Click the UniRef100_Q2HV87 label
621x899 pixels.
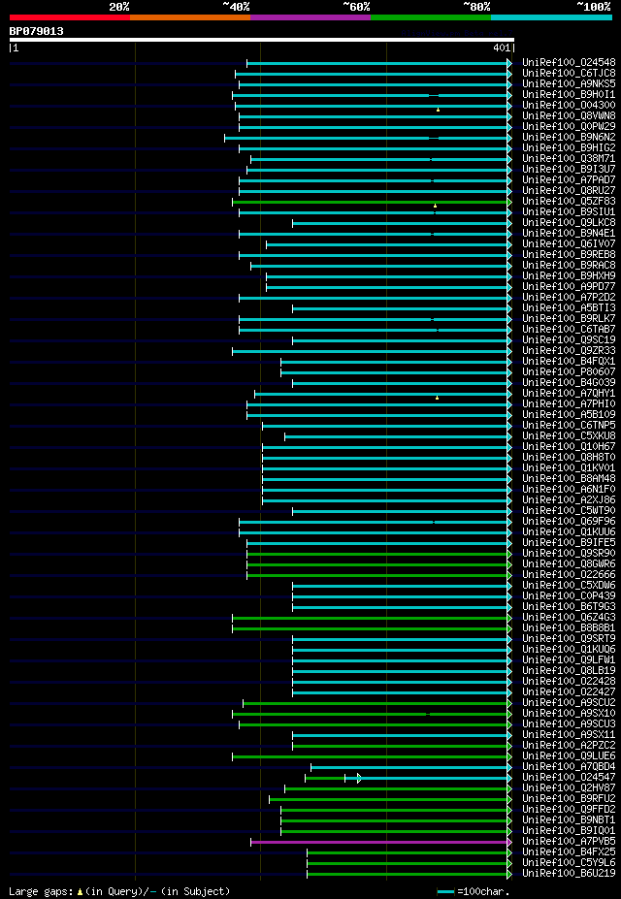(569, 788)
